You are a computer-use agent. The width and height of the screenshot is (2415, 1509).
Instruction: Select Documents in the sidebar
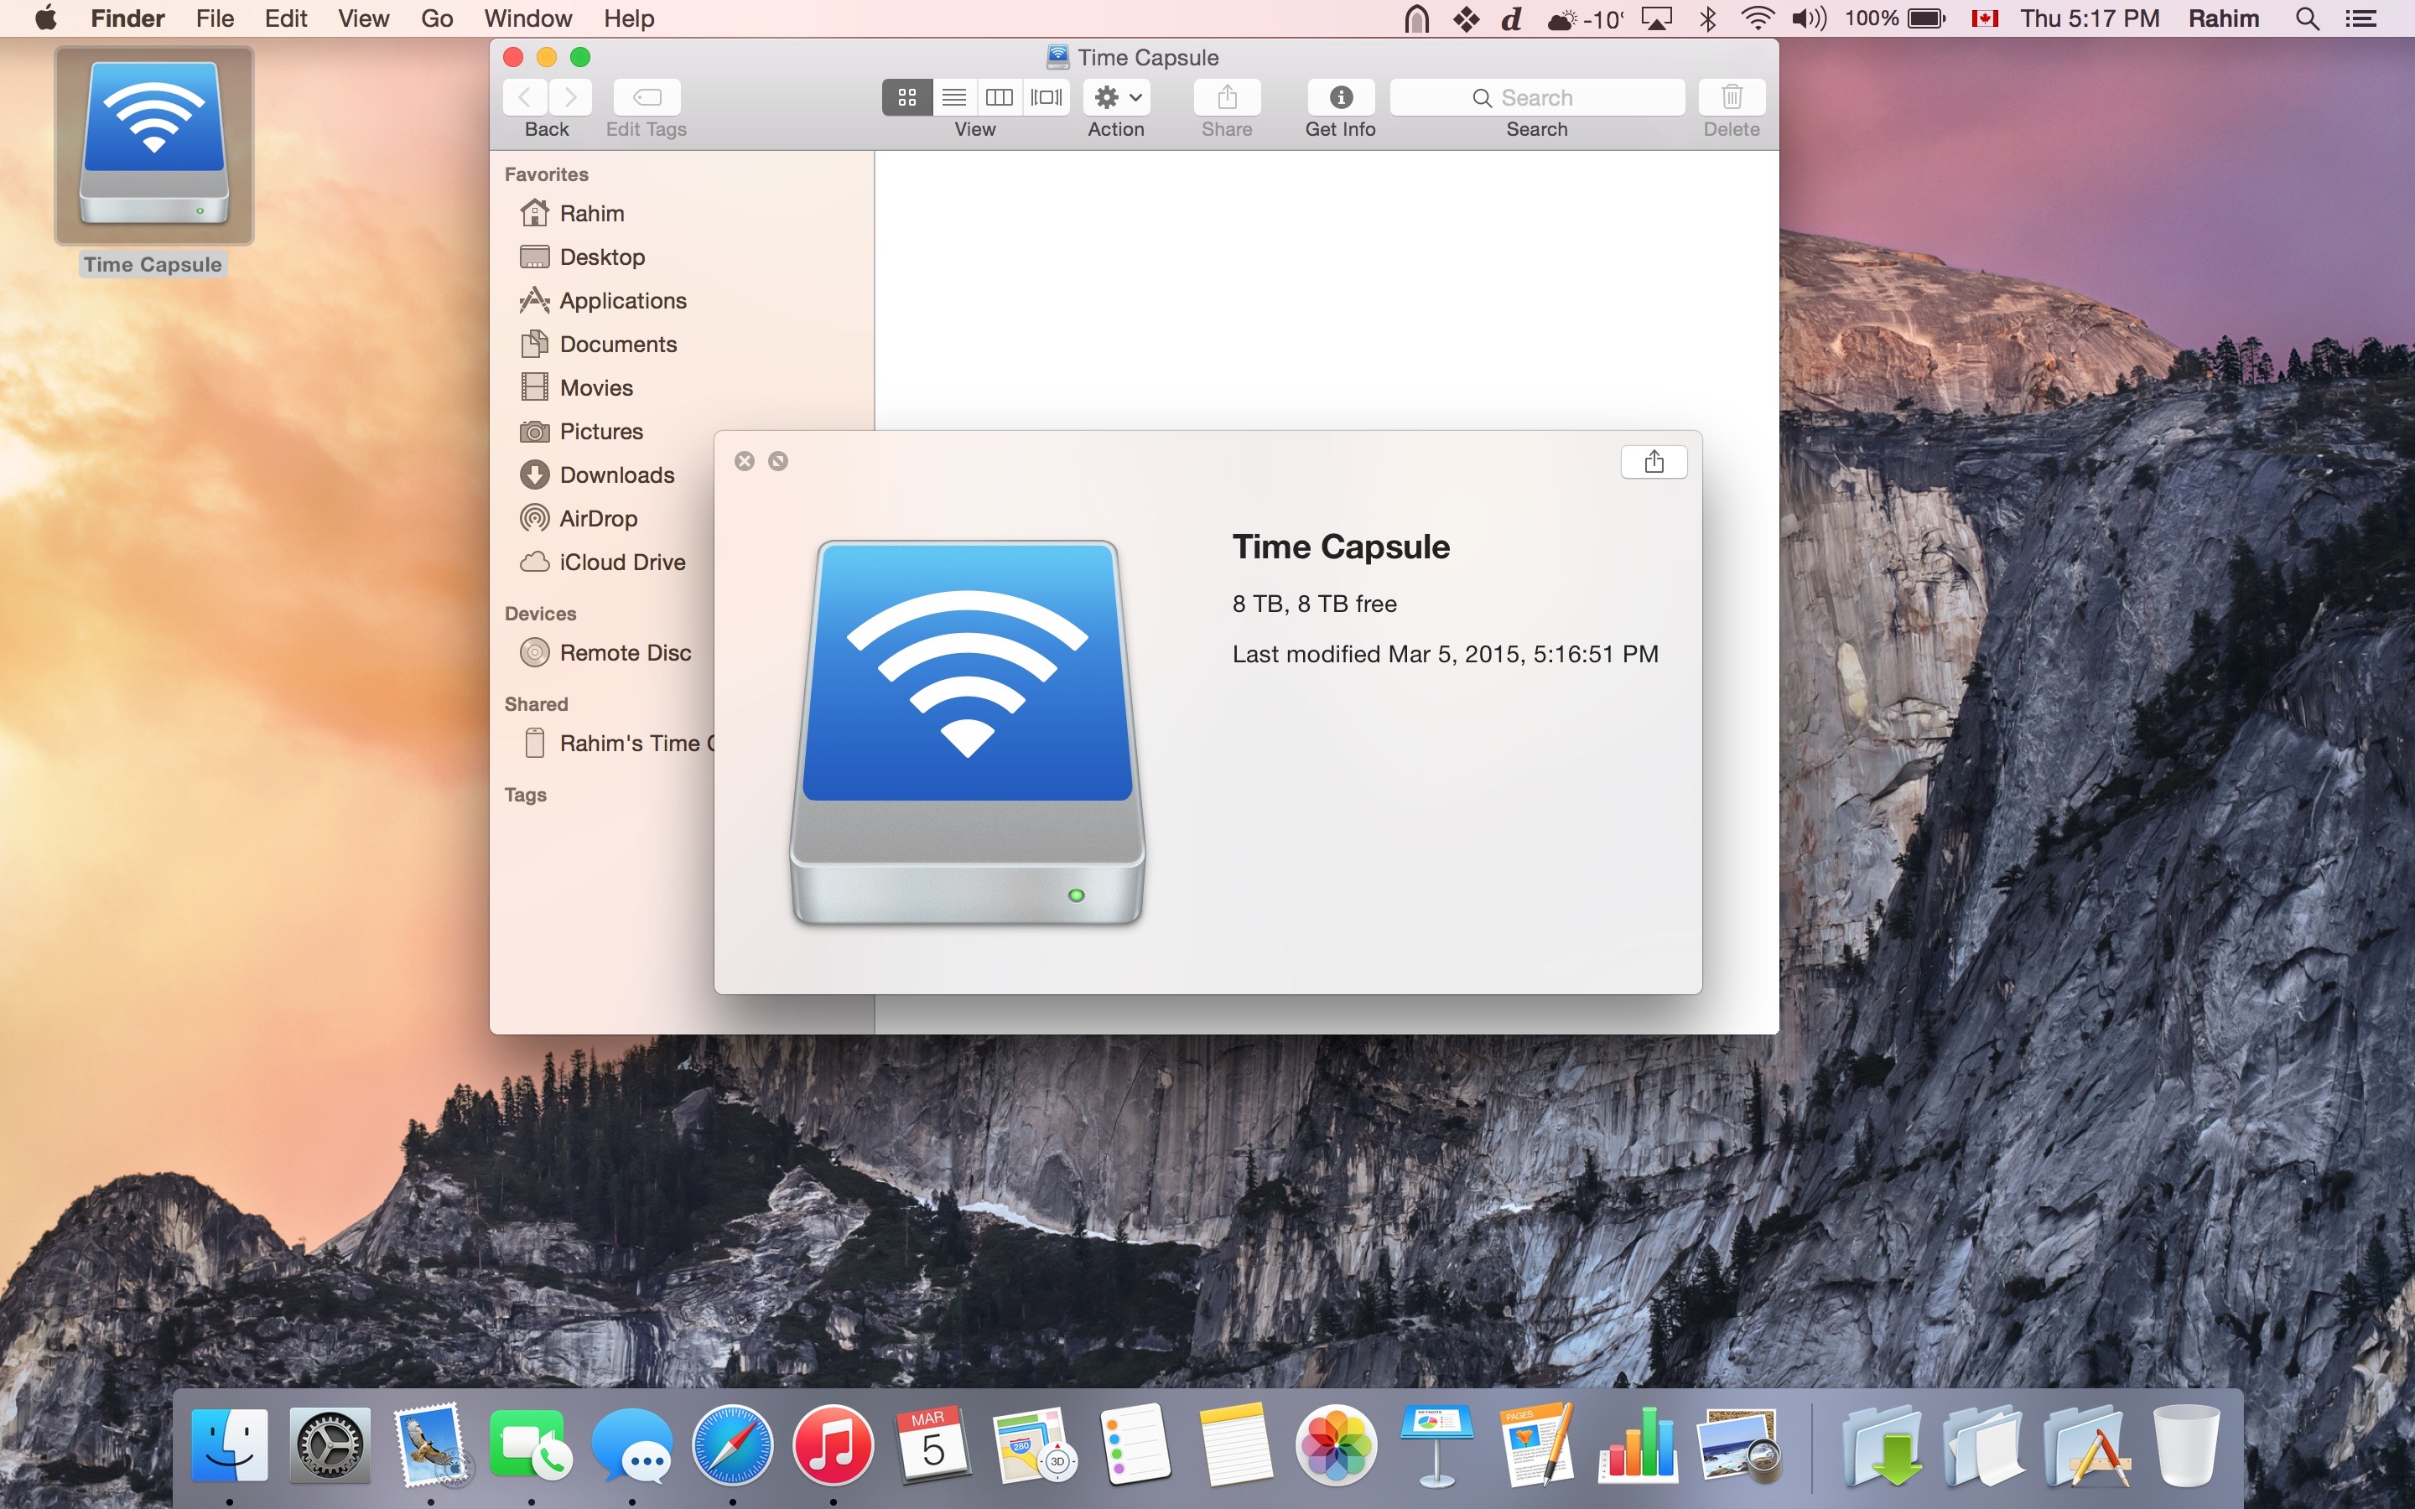pos(682,345)
